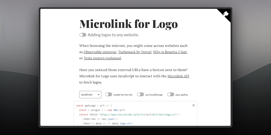Click the 'const getLogo = url => {' code line

pyautogui.click(x=94, y=105)
